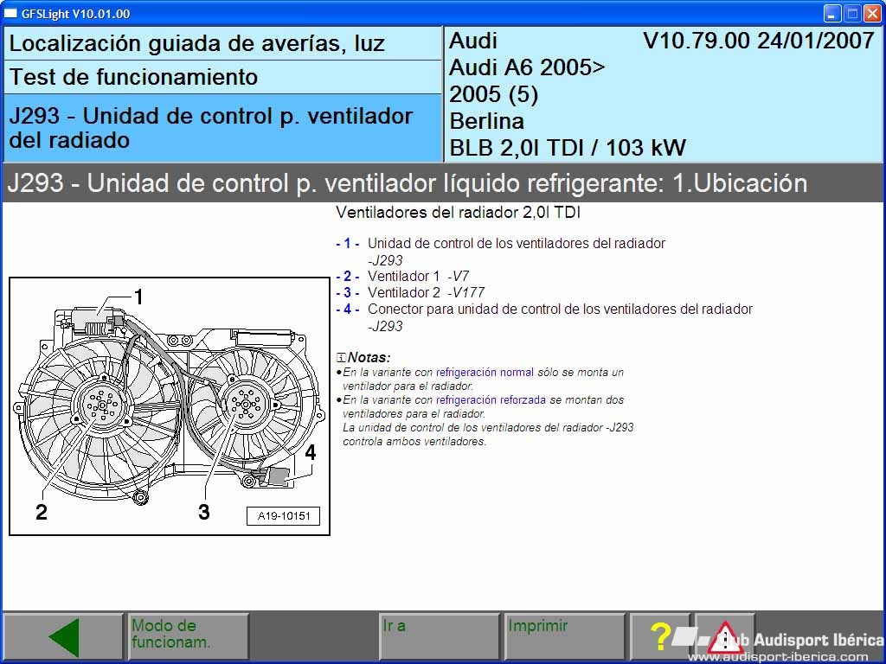Click the Berlina body type text

(x=486, y=121)
